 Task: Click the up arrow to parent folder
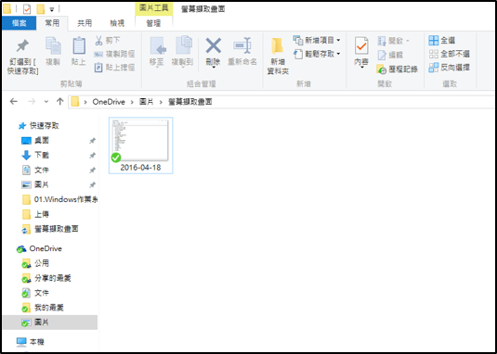[59, 101]
